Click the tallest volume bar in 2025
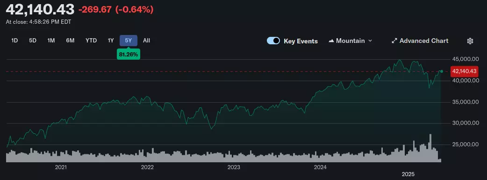 tap(430, 148)
